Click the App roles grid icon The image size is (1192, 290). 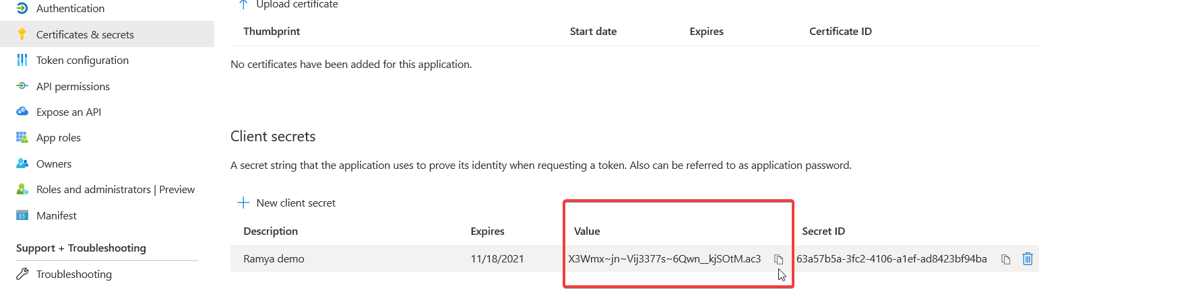pyautogui.click(x=22, y=137)
